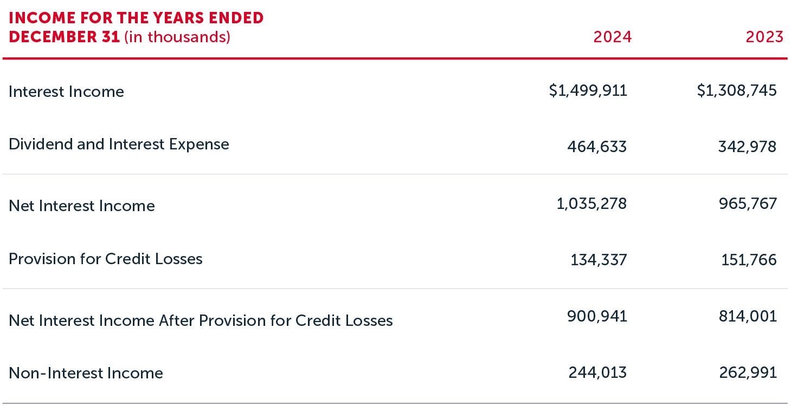This screenshot has height=406, width=791.
Task: Click the 2023 Interest Income value $1,308,745
Action: [737, 90]
